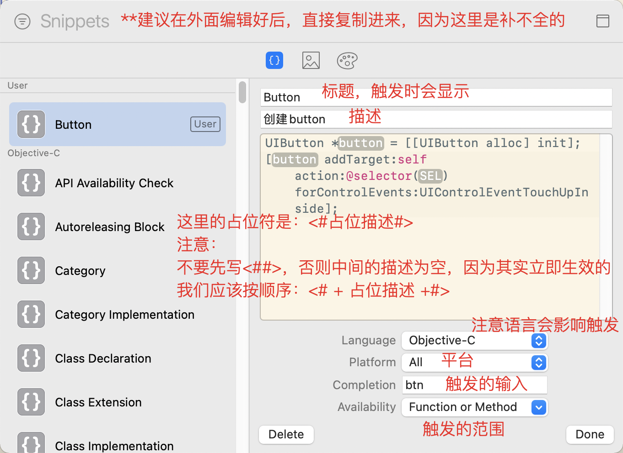Click the Category snippet icon
The width and height of the screenshot is (623, 453).
tap(31, 270)
